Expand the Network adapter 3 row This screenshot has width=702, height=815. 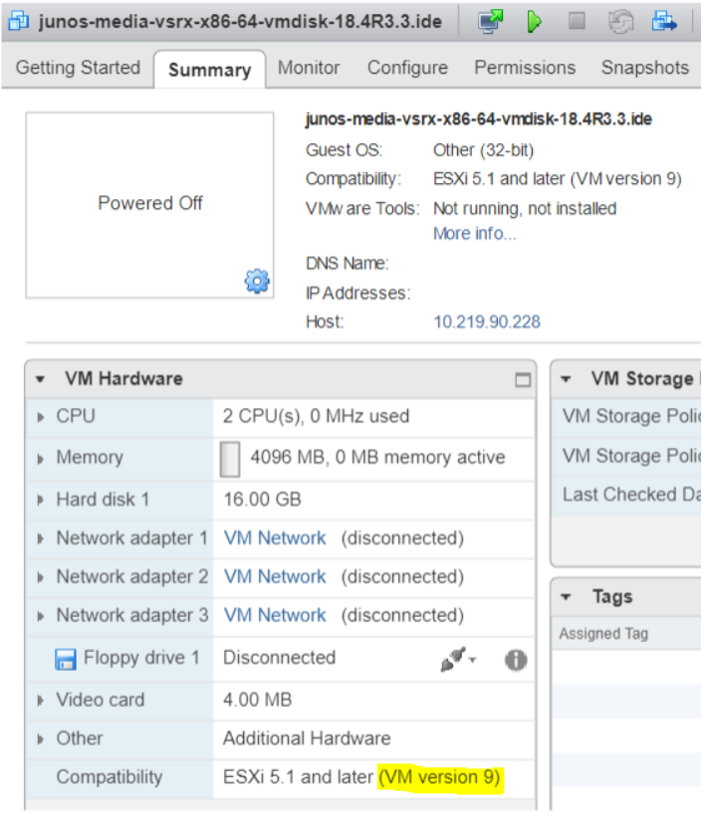(x=41, y=616)
